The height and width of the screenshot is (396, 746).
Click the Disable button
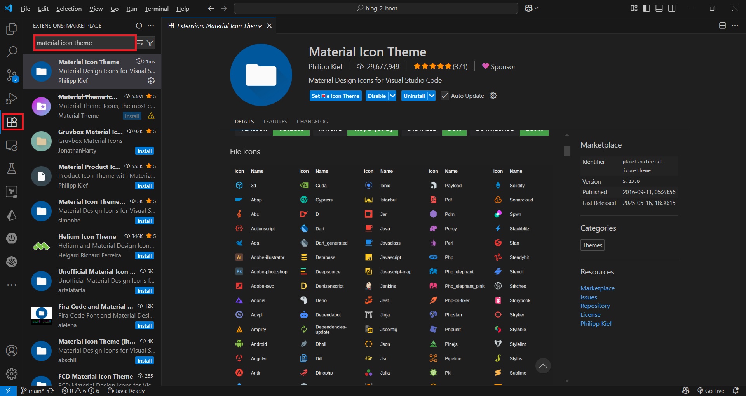pos(377,96)
